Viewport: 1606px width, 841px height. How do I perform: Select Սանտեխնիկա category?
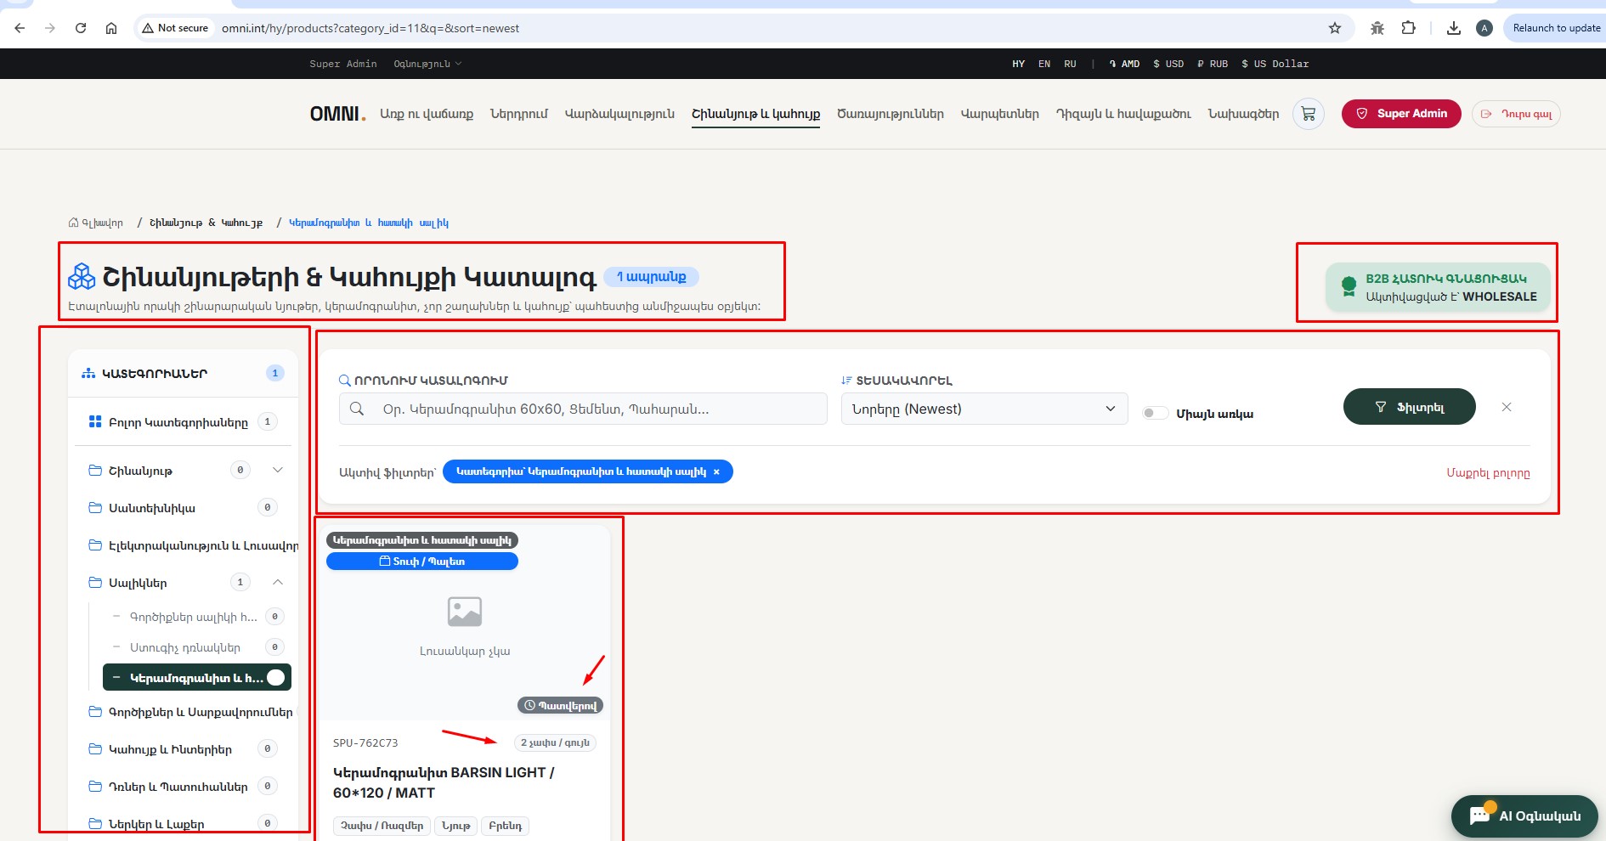(183, 508)
